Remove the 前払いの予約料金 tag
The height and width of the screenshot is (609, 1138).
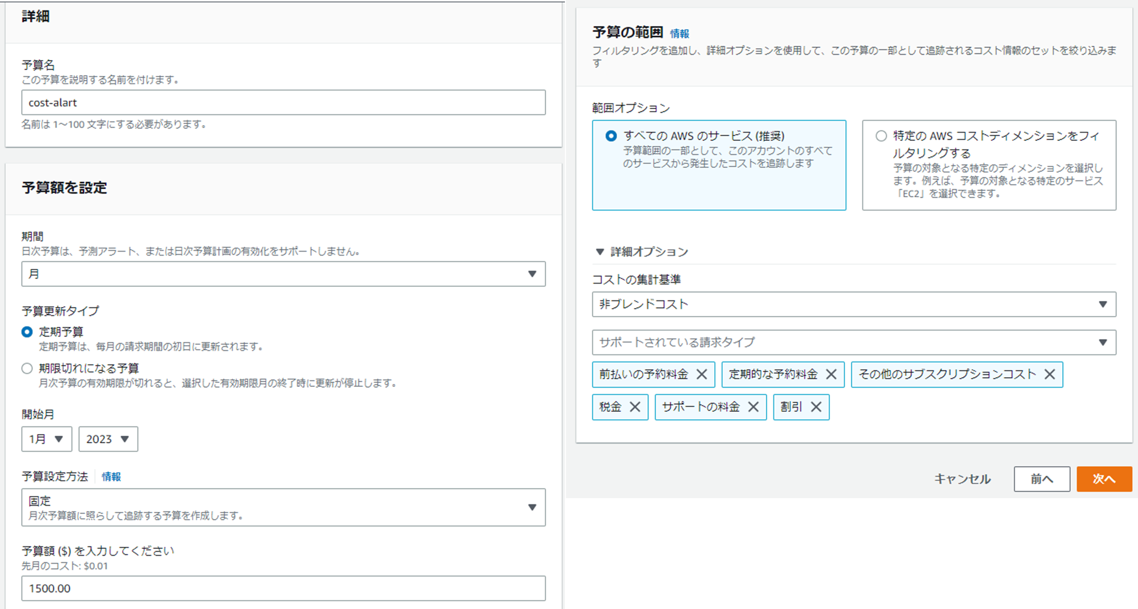coord(702,375)
